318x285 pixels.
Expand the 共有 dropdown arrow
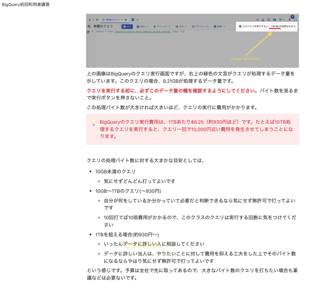pyautogui.click(x=186, y=26)
